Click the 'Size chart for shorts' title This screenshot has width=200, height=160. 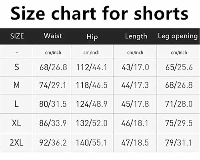click(x=100, y=14)
